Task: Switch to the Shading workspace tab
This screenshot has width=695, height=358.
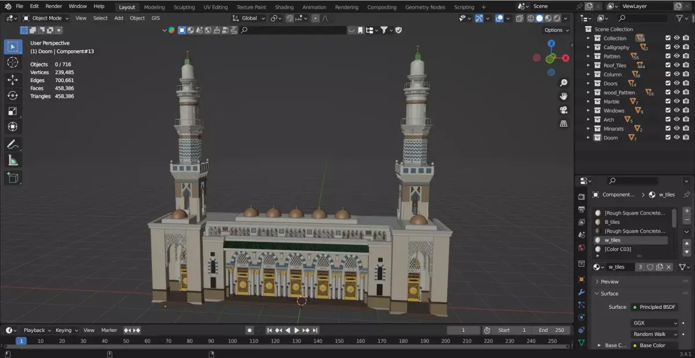Action: 284,7
